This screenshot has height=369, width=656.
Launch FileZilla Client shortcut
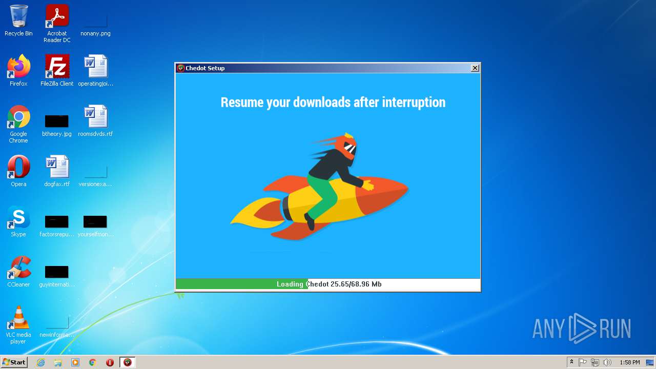[57, 71]
